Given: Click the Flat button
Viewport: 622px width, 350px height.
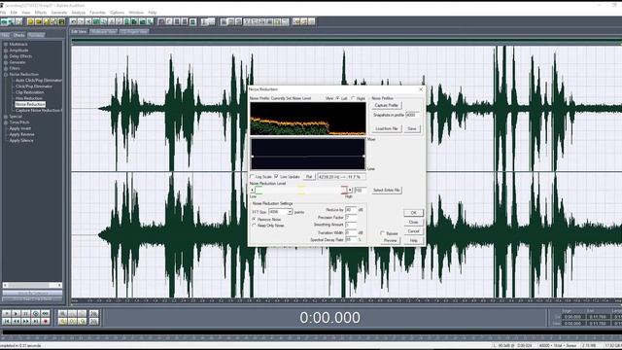Looking at the screenshot, I should tap(309, 177).
